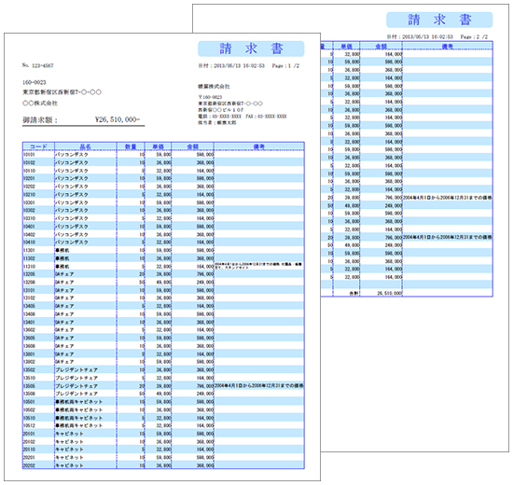Image resolution: width=513 pixels, height=485 pixels.
Task: Click 'プレジデントチェア' in row 13502
Action: (76, 369)
